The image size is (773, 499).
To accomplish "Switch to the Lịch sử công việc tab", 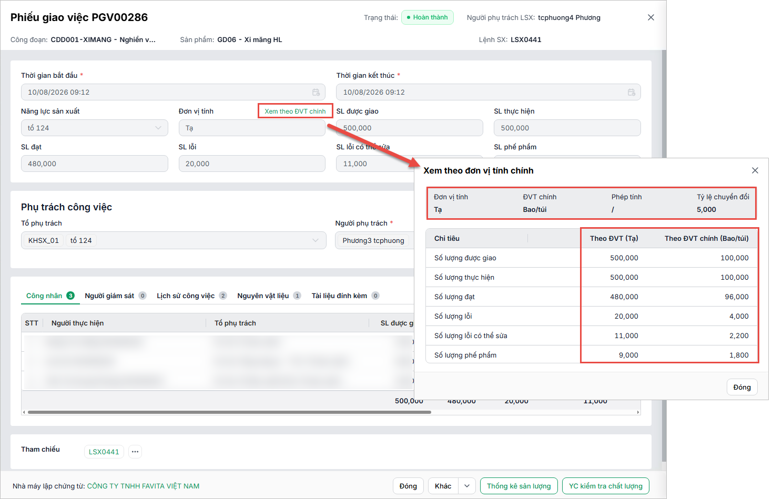I will [191, 296].
